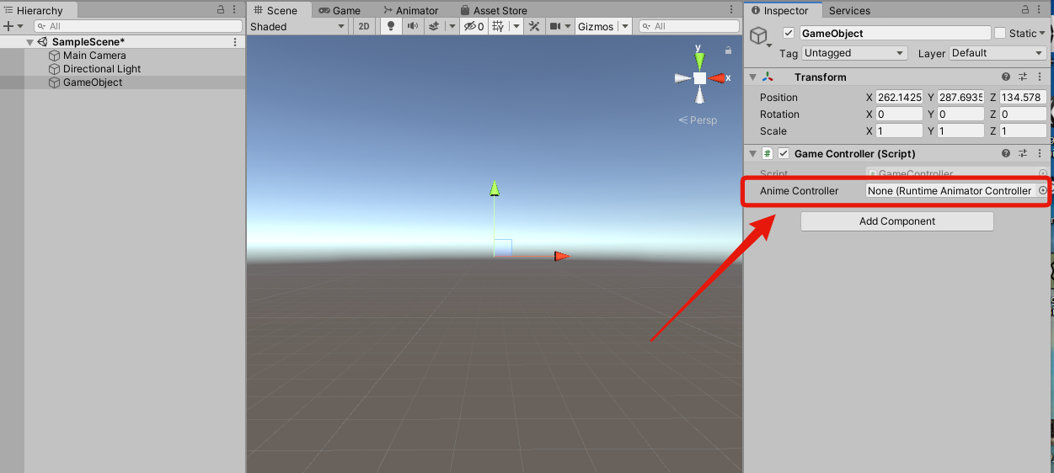This screenshot has width=1054, height=473.
Task: Toggle 2D view mode
Action: [x=363, y=26]
